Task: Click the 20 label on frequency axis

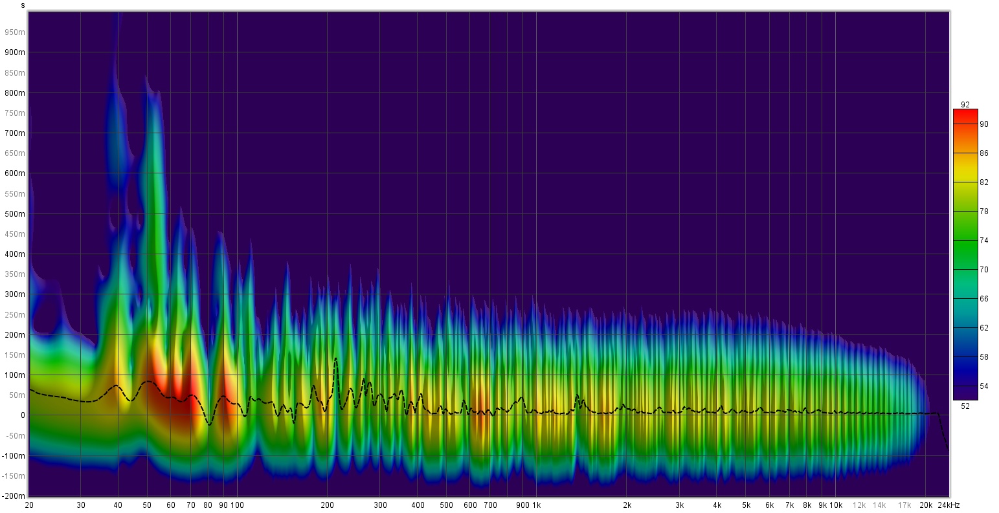Action: click(x=29, y=505)
